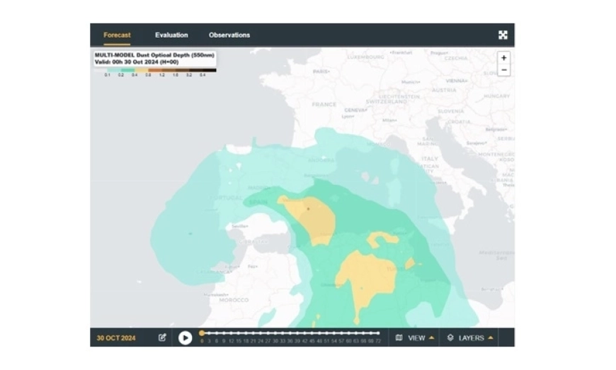Click the MULTI-MODEL Dust Optical Depth title
The width and height of the screenshot is (616, 370).
point(154,55)
